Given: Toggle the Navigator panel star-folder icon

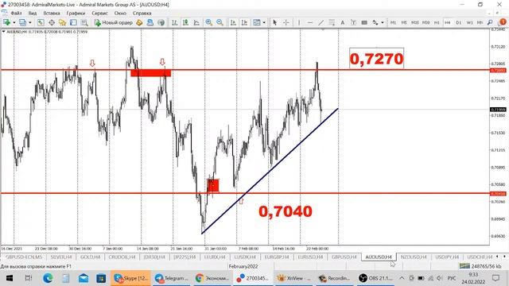Looking at the screenshot, I should [x=62, y=22].
